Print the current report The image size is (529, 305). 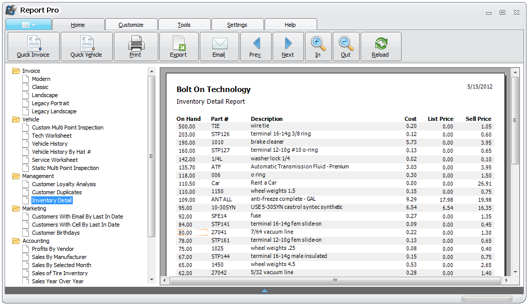[136, 47]
